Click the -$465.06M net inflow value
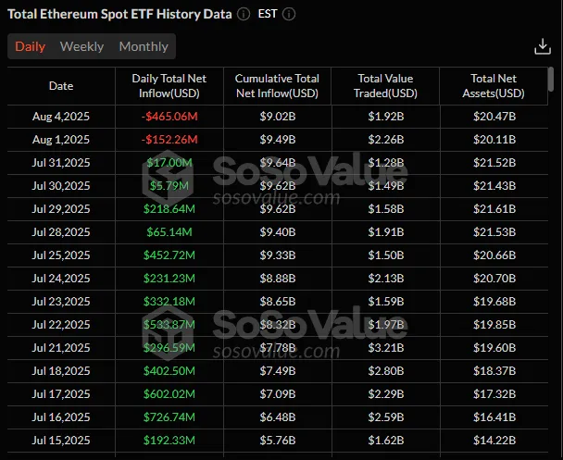563x460 pixels. coord(169,117)
